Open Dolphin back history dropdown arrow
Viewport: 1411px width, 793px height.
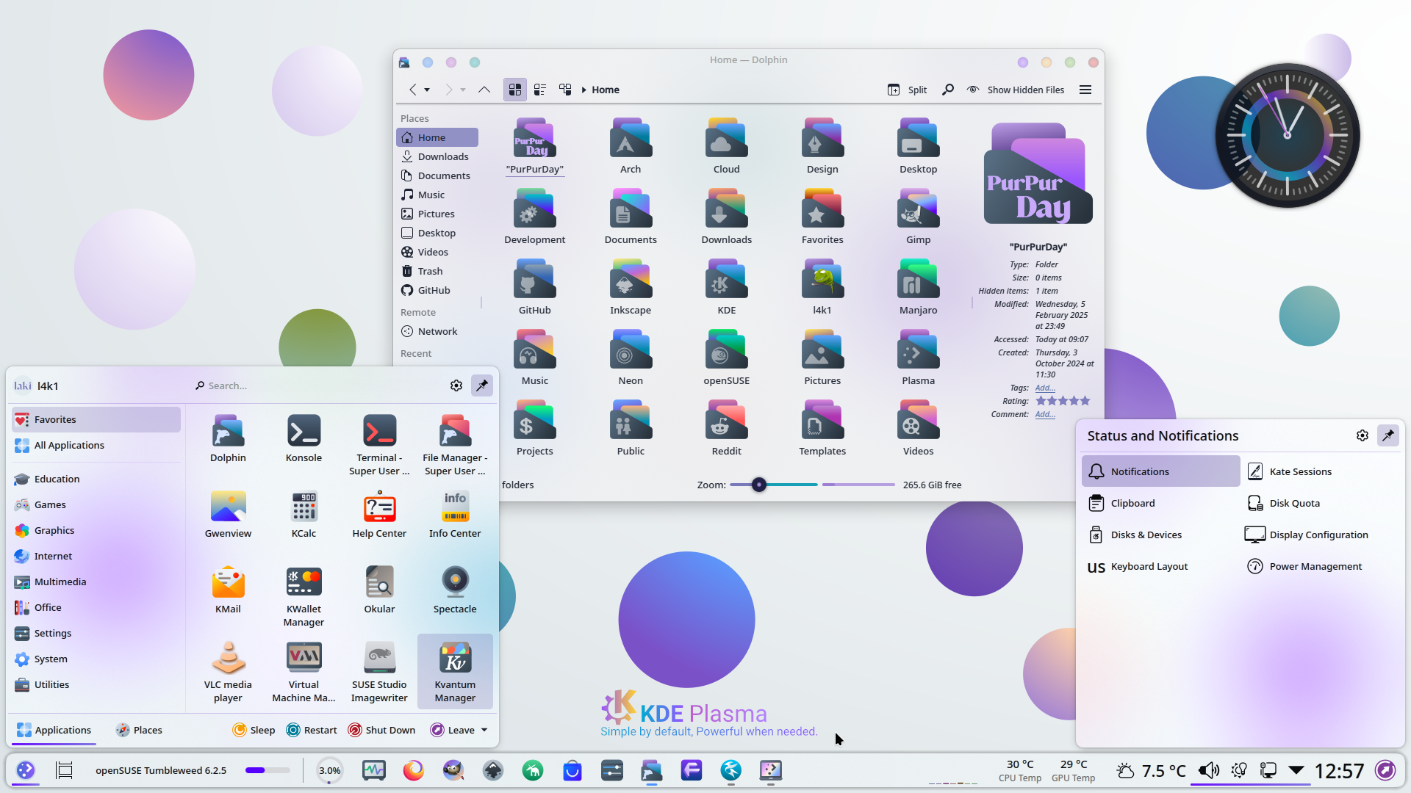427,90
